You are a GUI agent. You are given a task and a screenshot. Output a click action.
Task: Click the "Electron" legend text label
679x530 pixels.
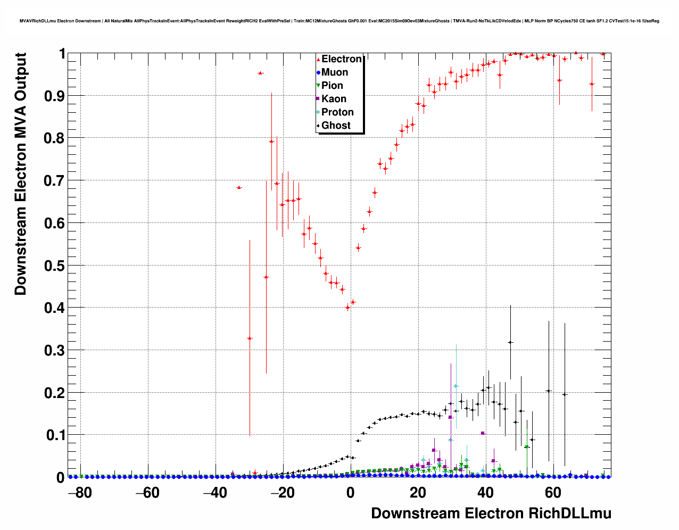(x=342, y=59)
